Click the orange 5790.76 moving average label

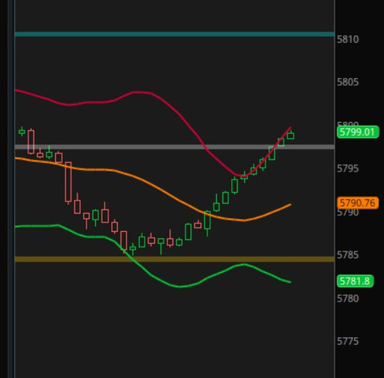pos(358,203)
